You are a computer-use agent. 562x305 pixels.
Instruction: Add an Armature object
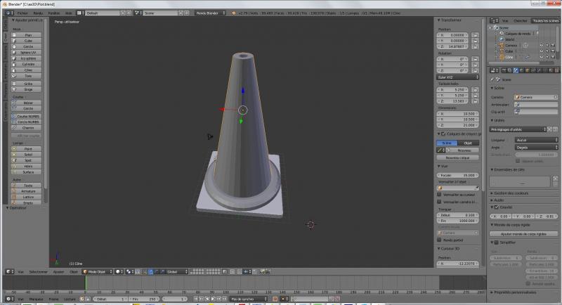28,191
